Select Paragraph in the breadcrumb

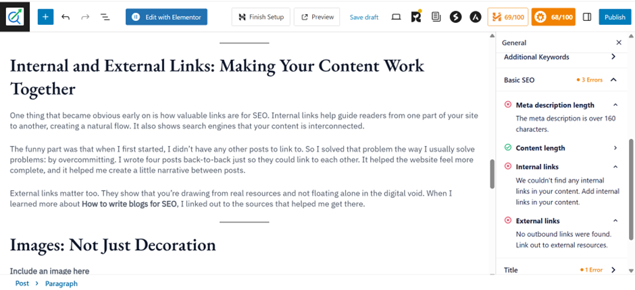coord(61,283)
